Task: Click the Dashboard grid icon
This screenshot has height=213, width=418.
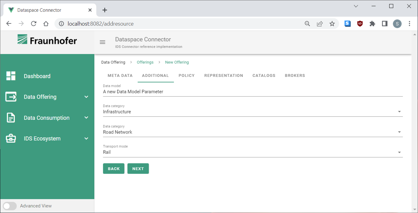Action: click(11, 76)
